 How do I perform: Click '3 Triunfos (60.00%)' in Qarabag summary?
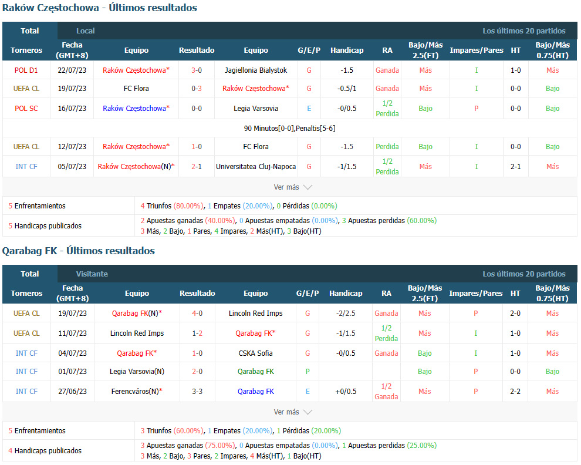(x=173, y=430)
